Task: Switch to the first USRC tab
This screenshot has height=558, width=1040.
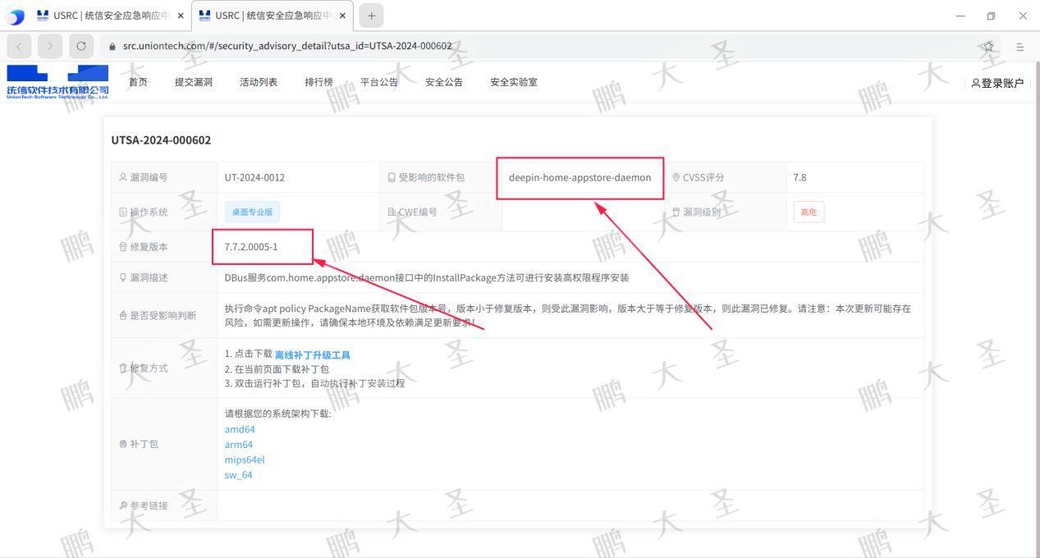Action: point(111,16)
